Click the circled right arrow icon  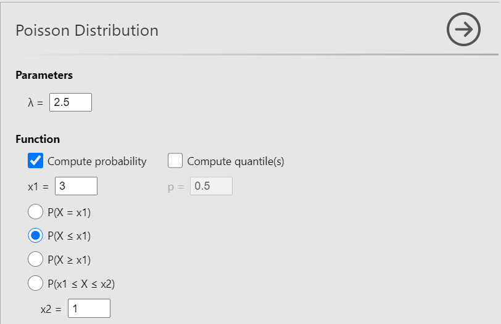point(463,30)
